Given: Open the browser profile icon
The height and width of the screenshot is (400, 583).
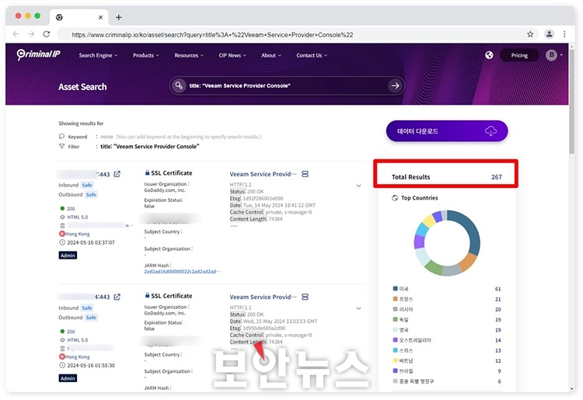Looking at the screenshot, I should (x=549, y=34).
